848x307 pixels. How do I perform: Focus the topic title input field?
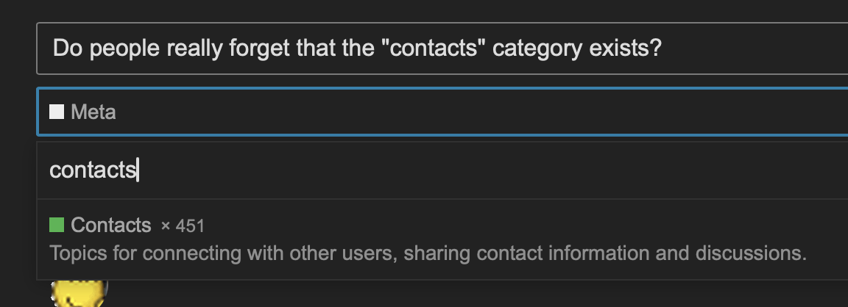[x=442, y=48]
